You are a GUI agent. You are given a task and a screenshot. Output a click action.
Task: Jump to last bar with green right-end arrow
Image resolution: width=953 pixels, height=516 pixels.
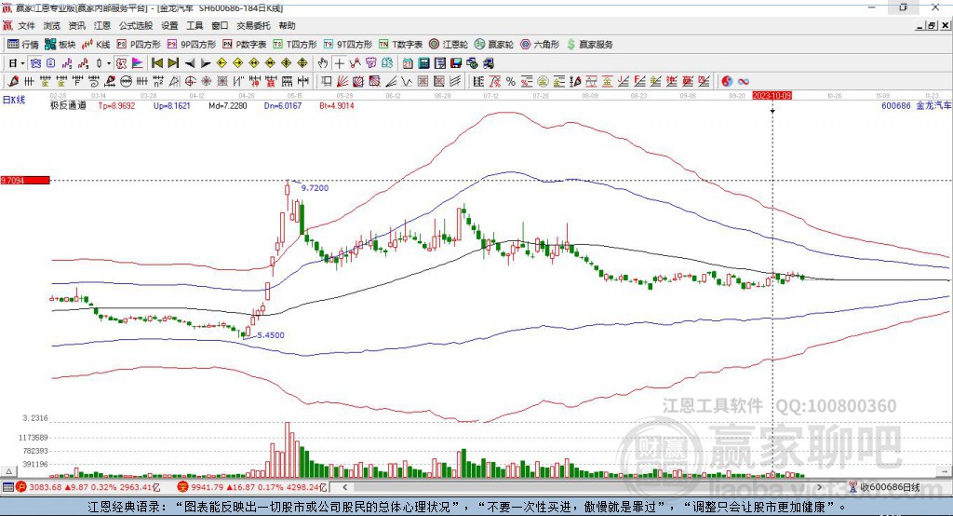(x=173, y=63)
